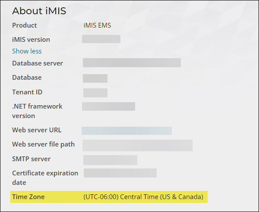Click the blurred Tenant ID value
Image resolution: width=259 pixels, height=212 pixels.
pos(95,93)
